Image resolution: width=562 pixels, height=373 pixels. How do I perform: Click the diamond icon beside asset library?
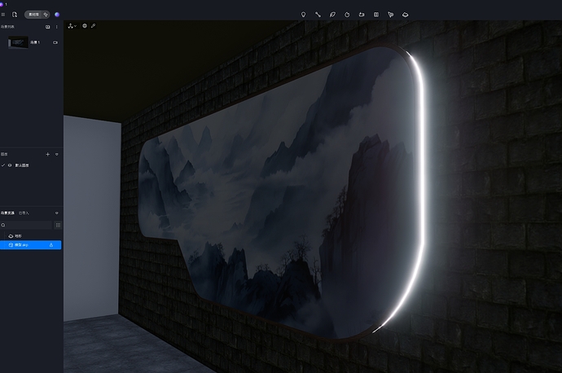tap(46, 15)
